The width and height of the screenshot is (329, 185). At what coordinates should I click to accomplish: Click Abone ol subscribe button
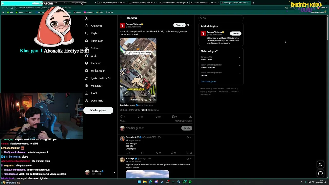[179, 25]
